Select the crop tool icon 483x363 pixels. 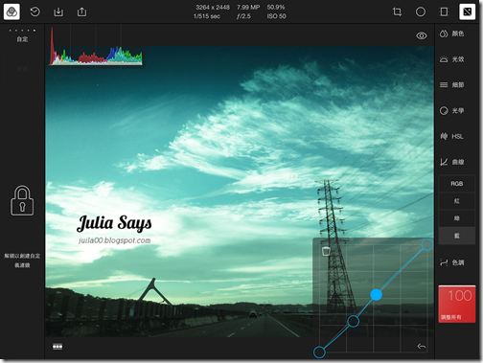tap(397, 11)
